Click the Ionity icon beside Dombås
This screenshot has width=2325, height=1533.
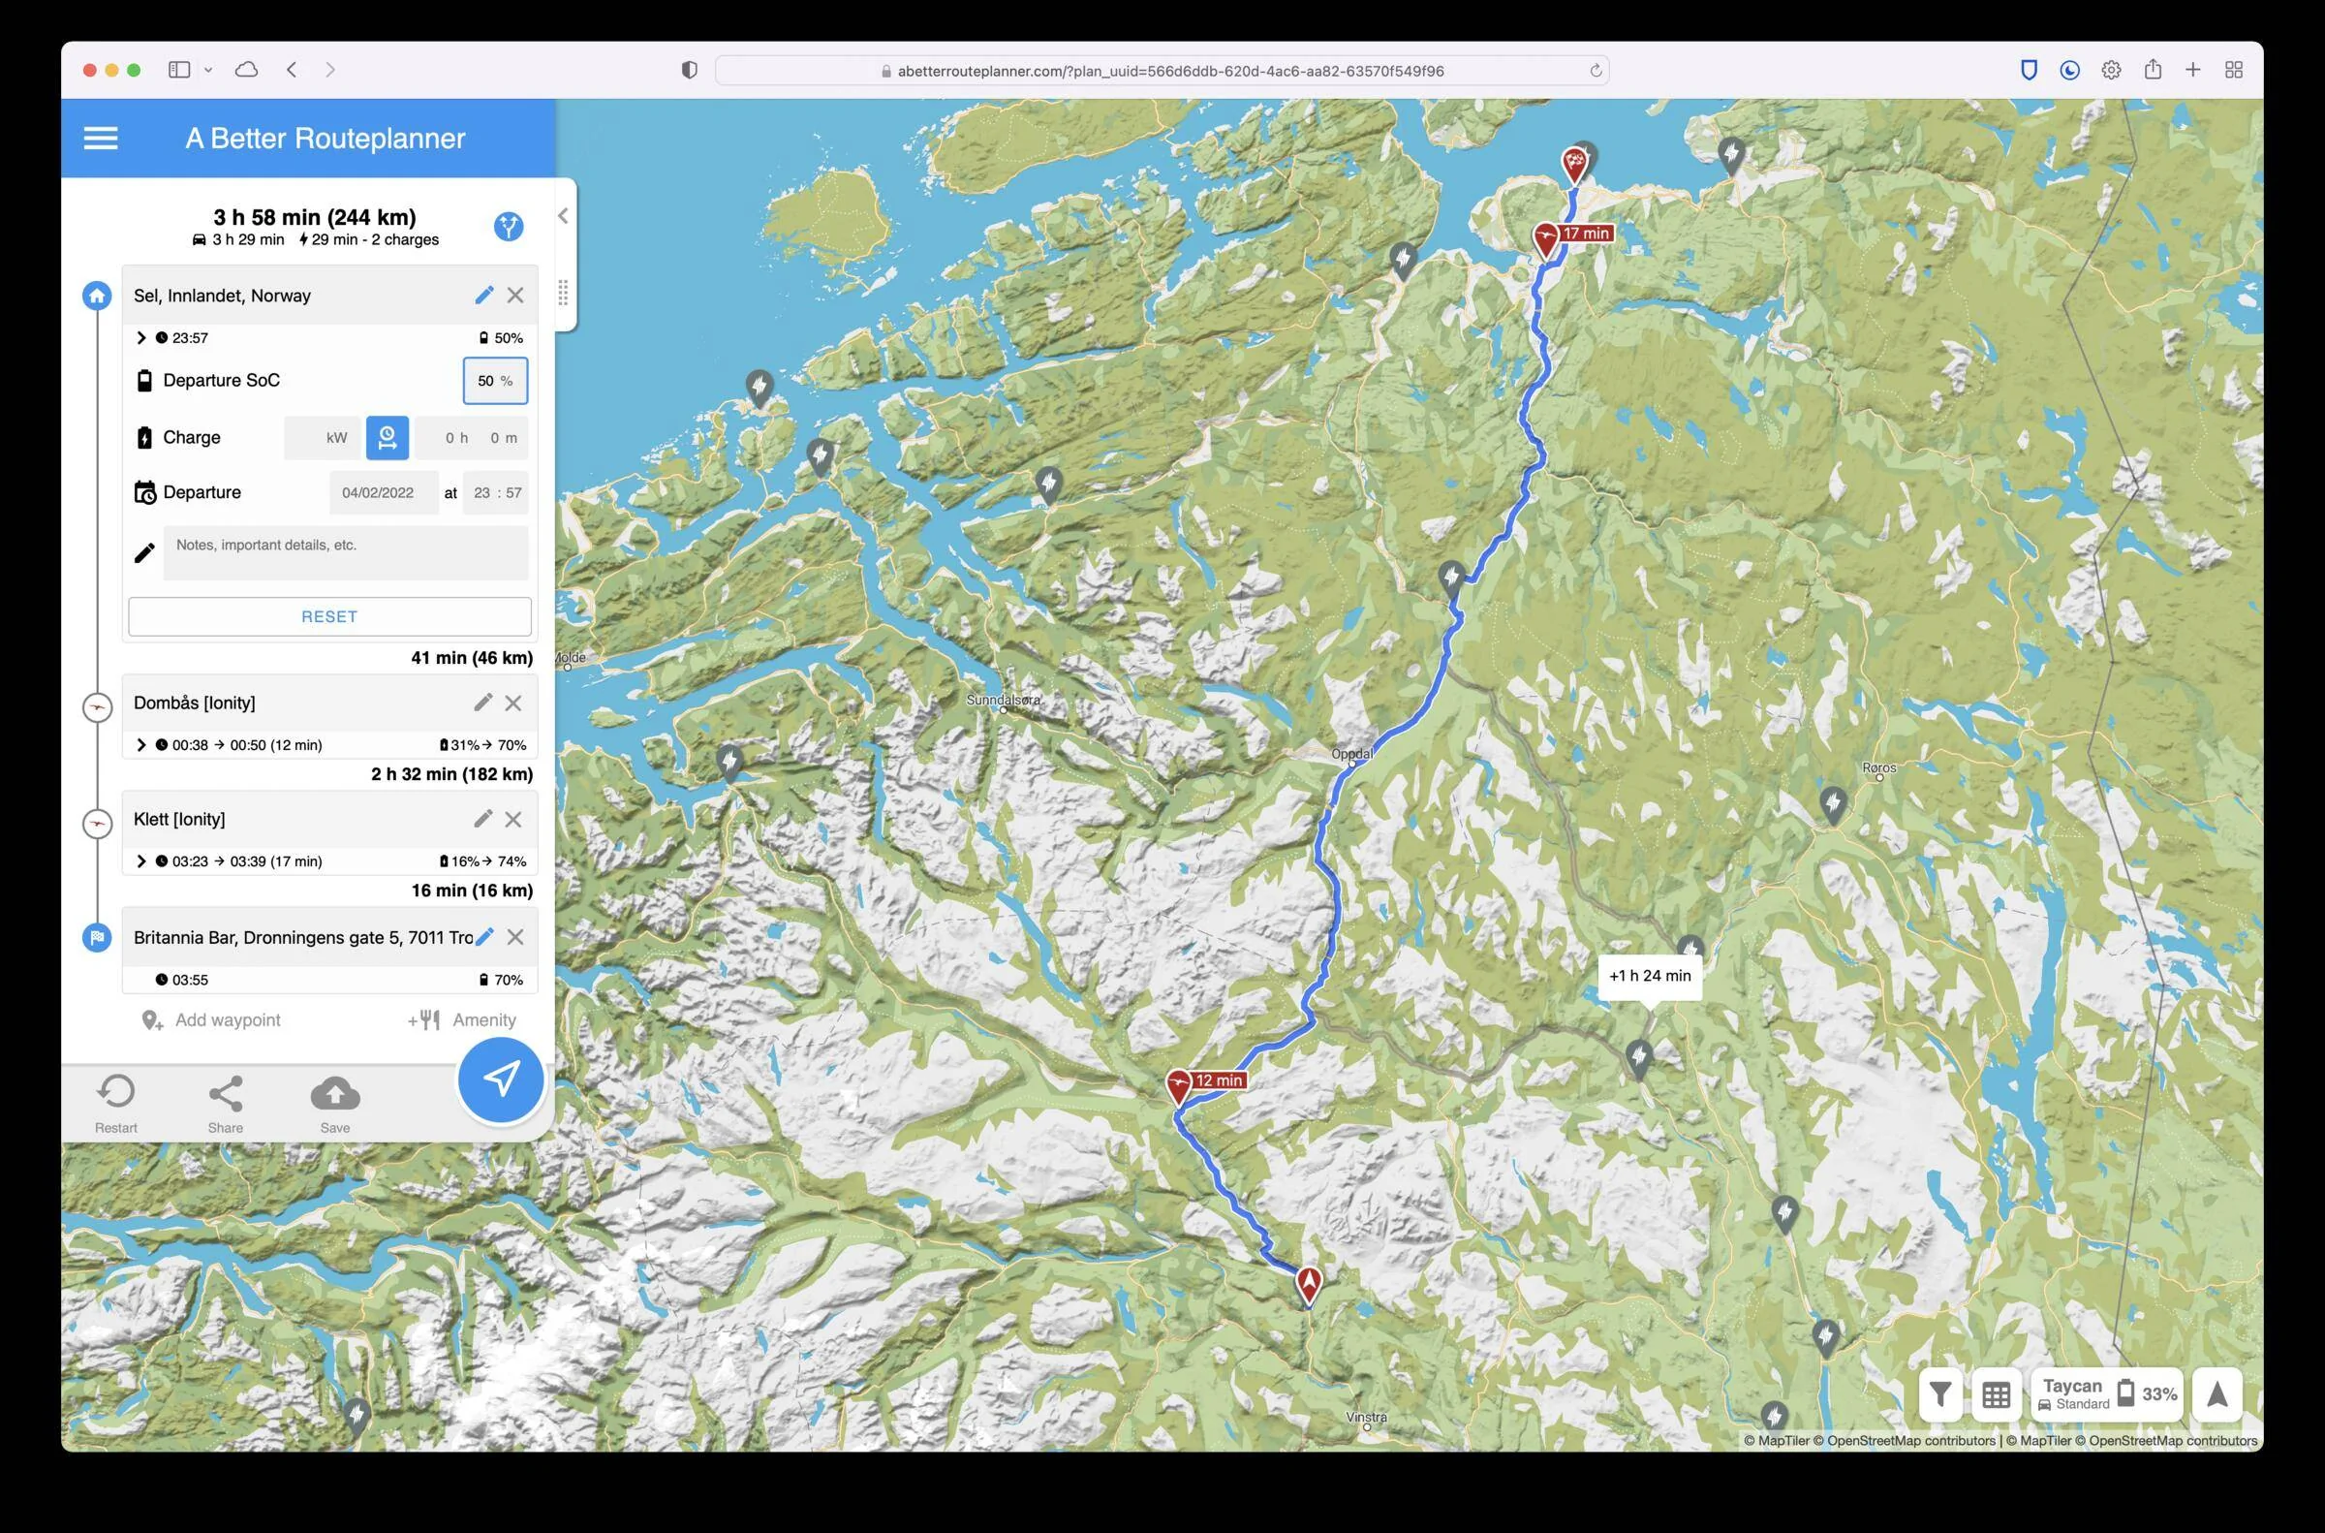pyautogui.click(x=97, y=706)
